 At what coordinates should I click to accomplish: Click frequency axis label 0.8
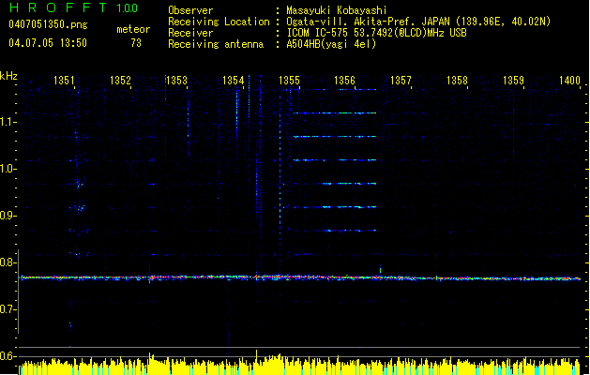click(8, 262)
